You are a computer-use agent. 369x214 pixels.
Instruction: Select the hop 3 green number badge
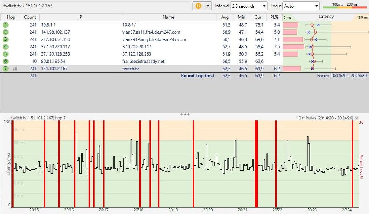coord(5,39)
